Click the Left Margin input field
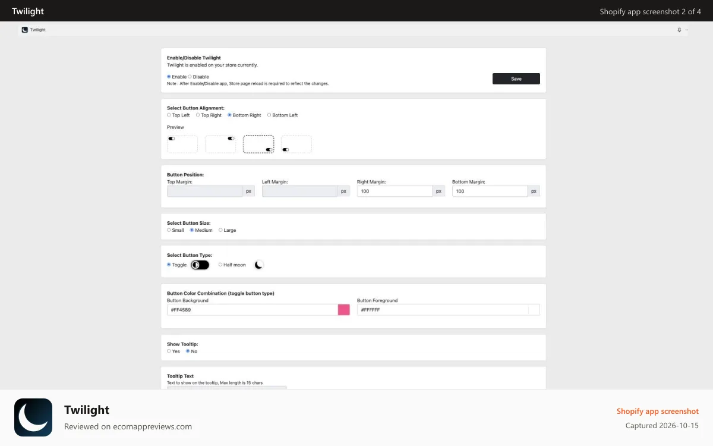Image resolution: width=713 pixels, height=446 pixels. pyautogui.click(x=300, y=191)
